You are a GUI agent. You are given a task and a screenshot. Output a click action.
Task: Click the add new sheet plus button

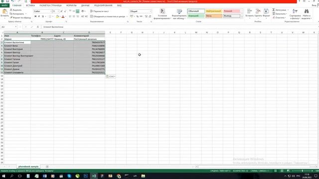click(x=47, y=167)
